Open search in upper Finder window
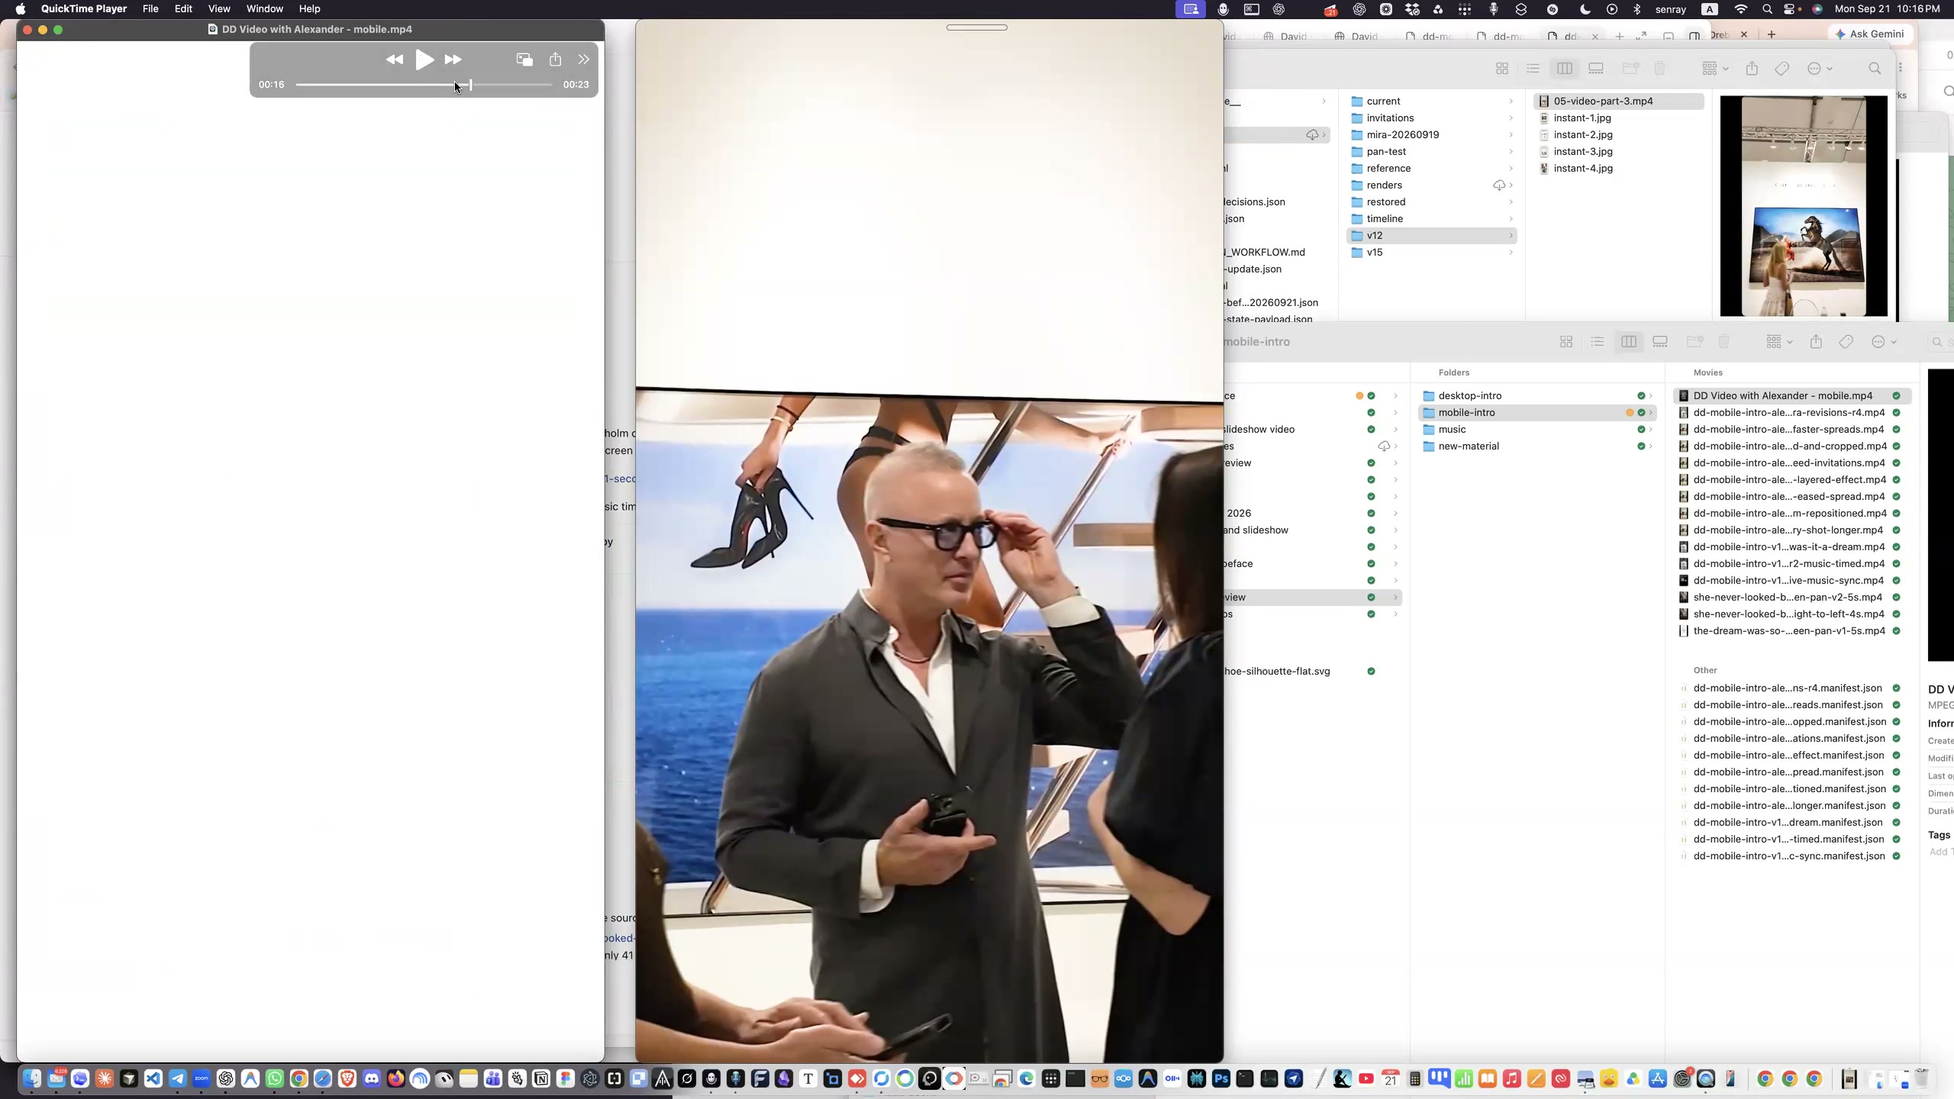The height and width of the screenshot is (1099, 1954). click(x=1875, y=69)
